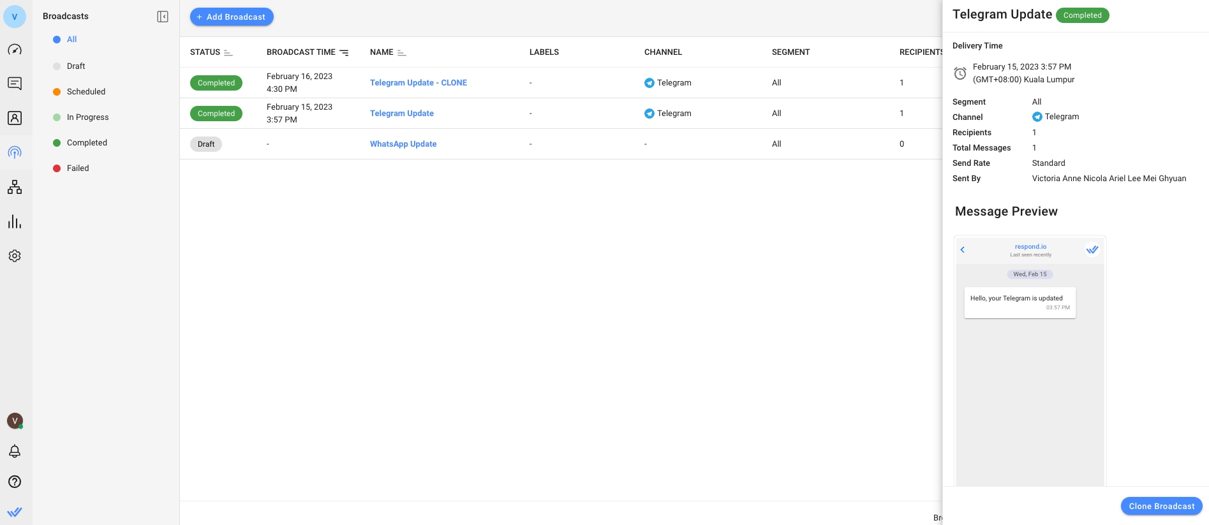Open the Reports bar chart icon
Image resolution: width=1209 pixels, height=525 pixels.
point(15,222)
